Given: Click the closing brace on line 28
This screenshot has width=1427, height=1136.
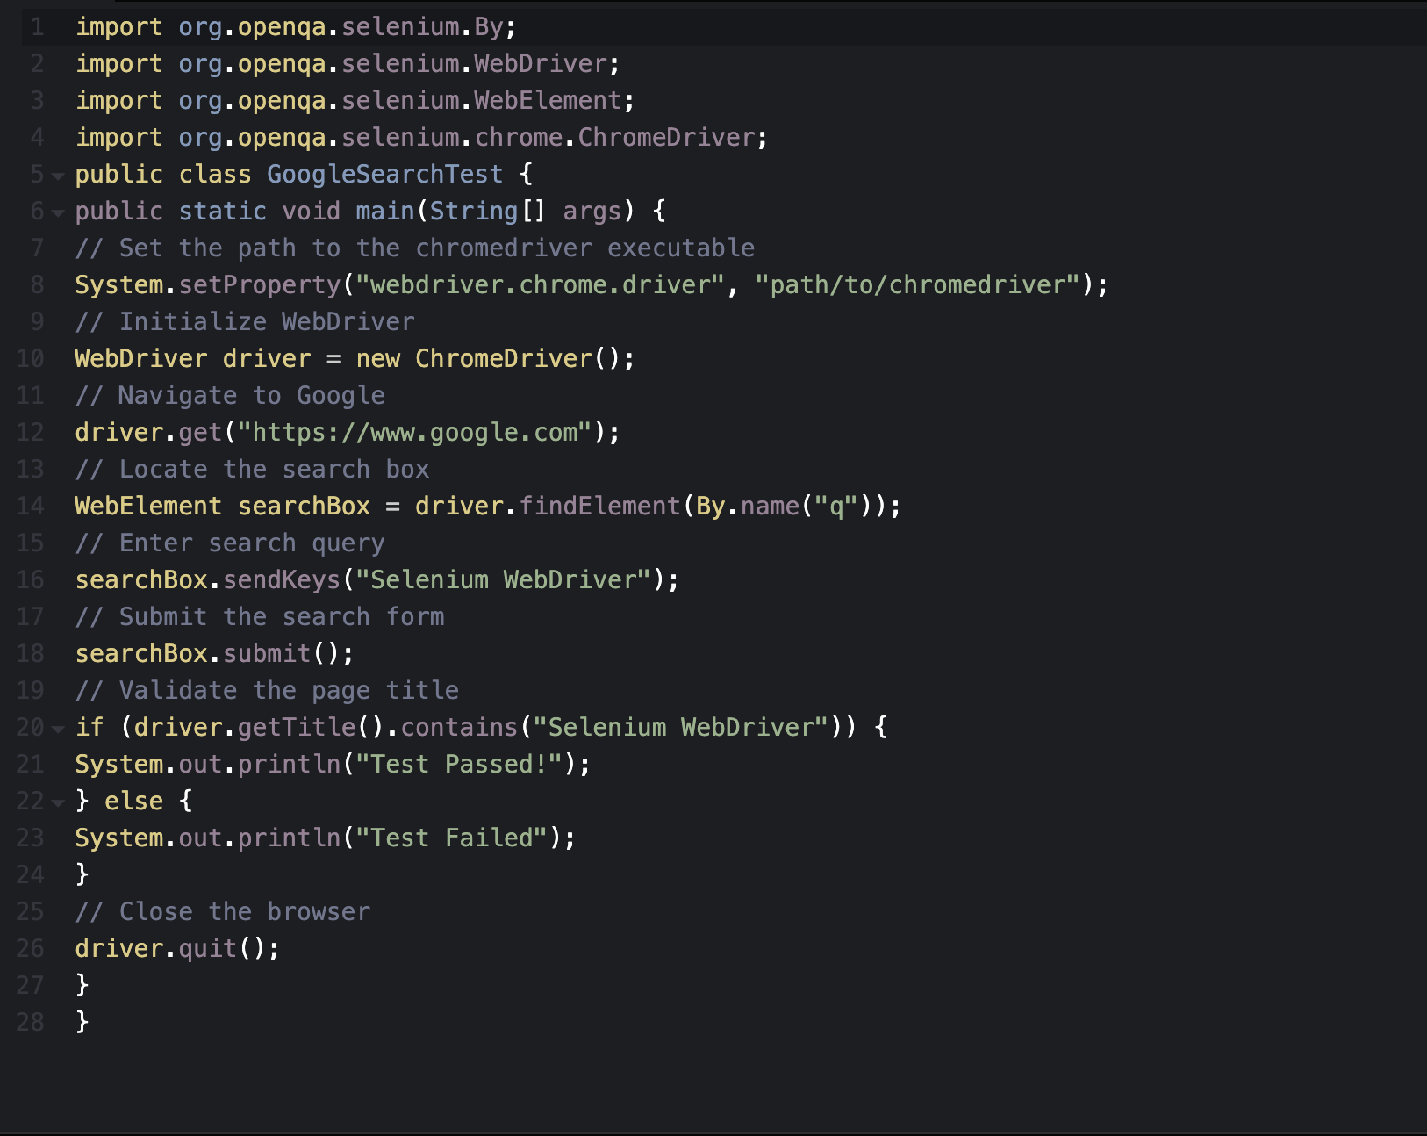Looking at the screenshot, I should [82, 1023].
